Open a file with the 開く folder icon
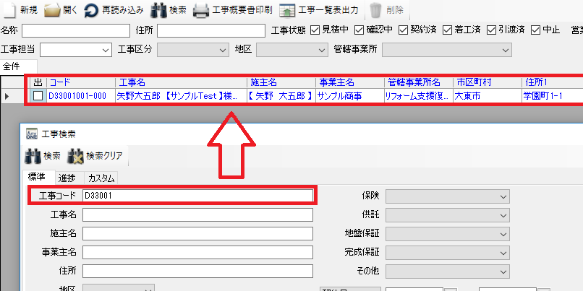This screenshot has width=583, height=291. tap(52, 10)
